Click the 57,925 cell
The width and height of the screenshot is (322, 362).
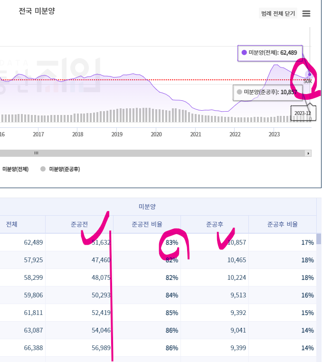coord(33,260)
